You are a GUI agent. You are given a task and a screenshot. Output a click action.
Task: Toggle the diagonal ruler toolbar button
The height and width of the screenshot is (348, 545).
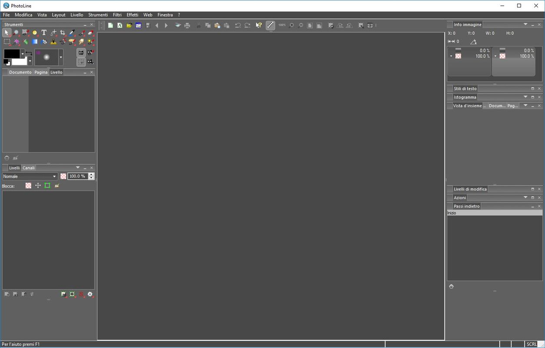coord(270,26)
